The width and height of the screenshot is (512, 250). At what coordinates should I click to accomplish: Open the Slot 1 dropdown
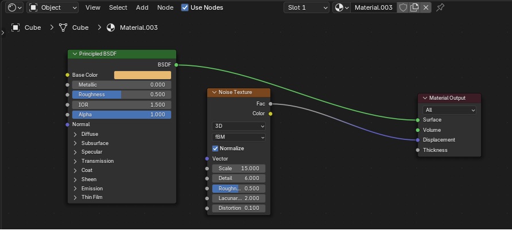(x=307, y=7)
